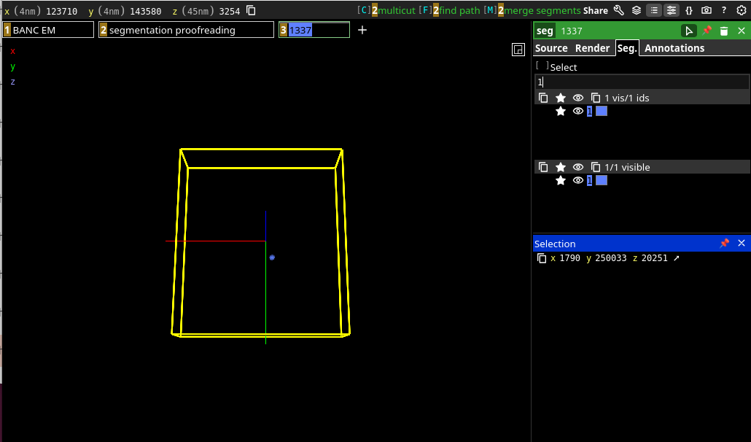Star all segments in the '1/1 visible' row
Screen dimensions: 751x442
point(561,167)
